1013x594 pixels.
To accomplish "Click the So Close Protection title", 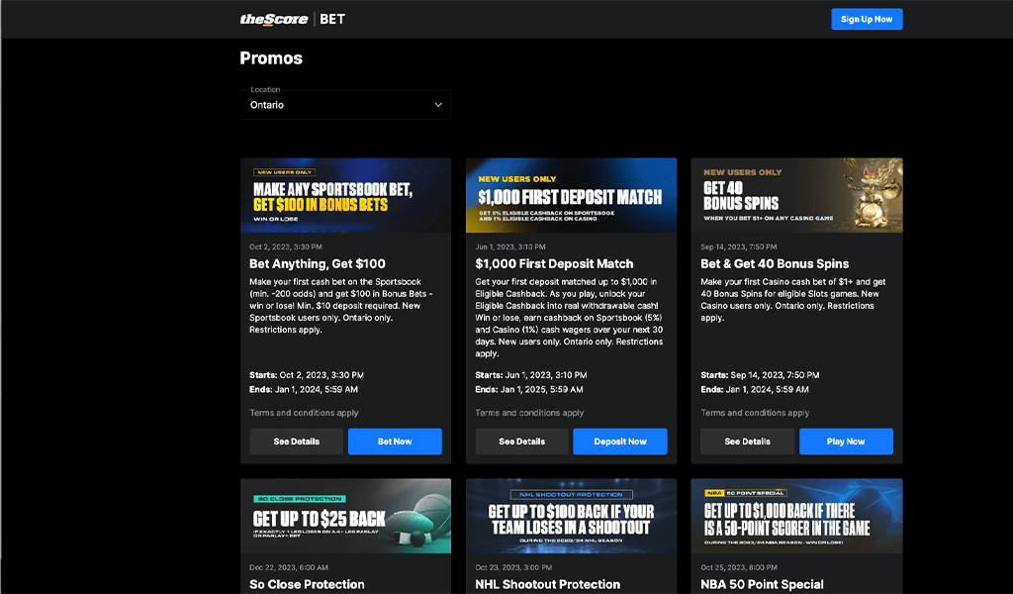I will (307, 584).
